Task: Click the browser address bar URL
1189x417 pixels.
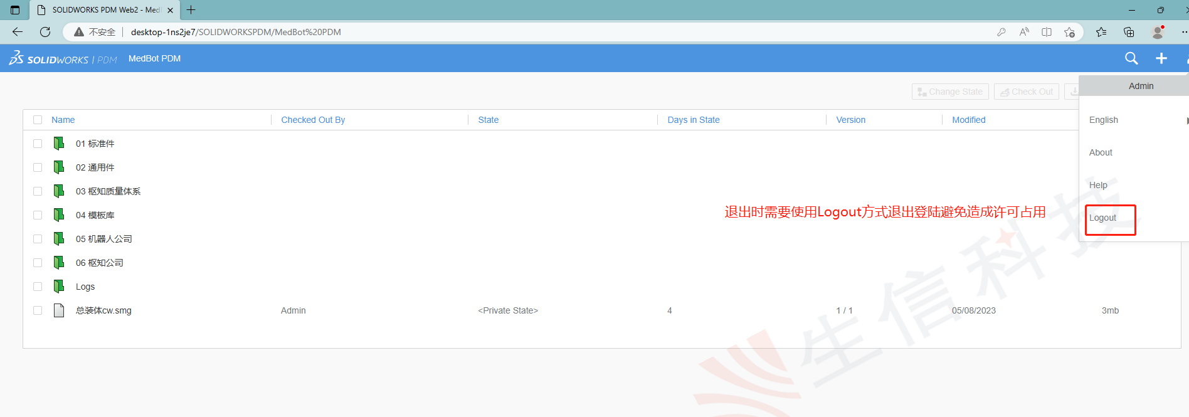Action: [236, 32]
